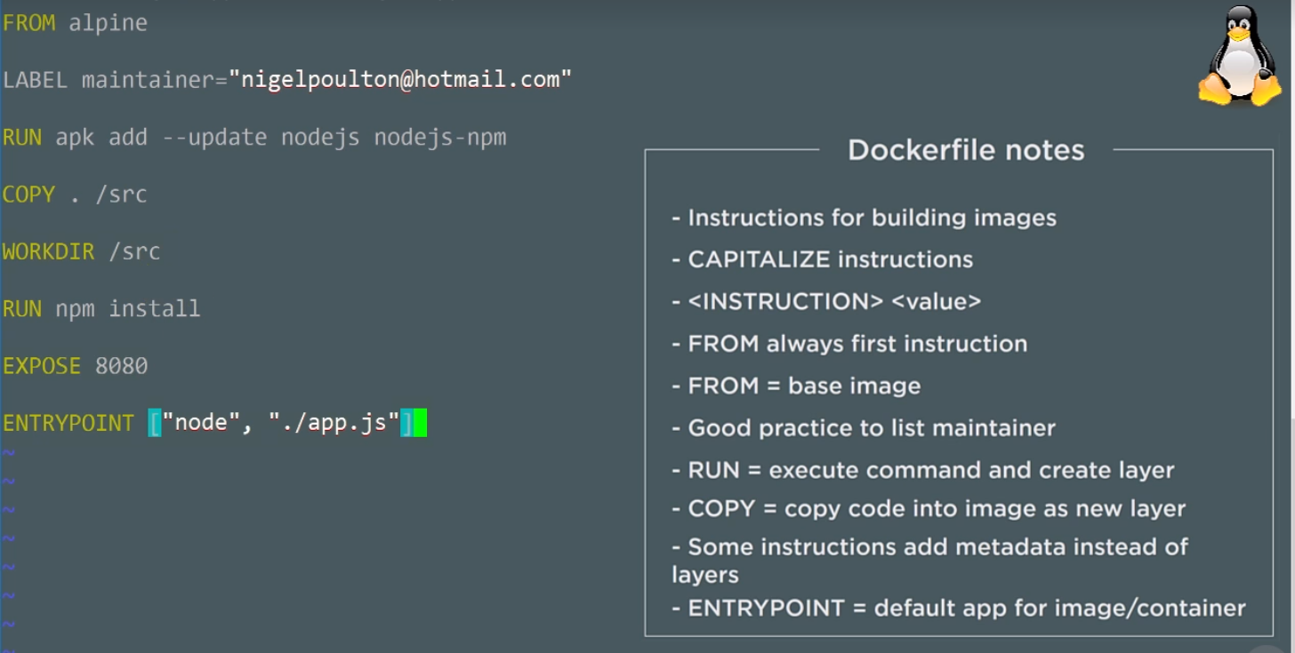Click note 'Instructions for building images'
The width and height of the screenshot is (1295, 653).
click(x=864, y=218)
